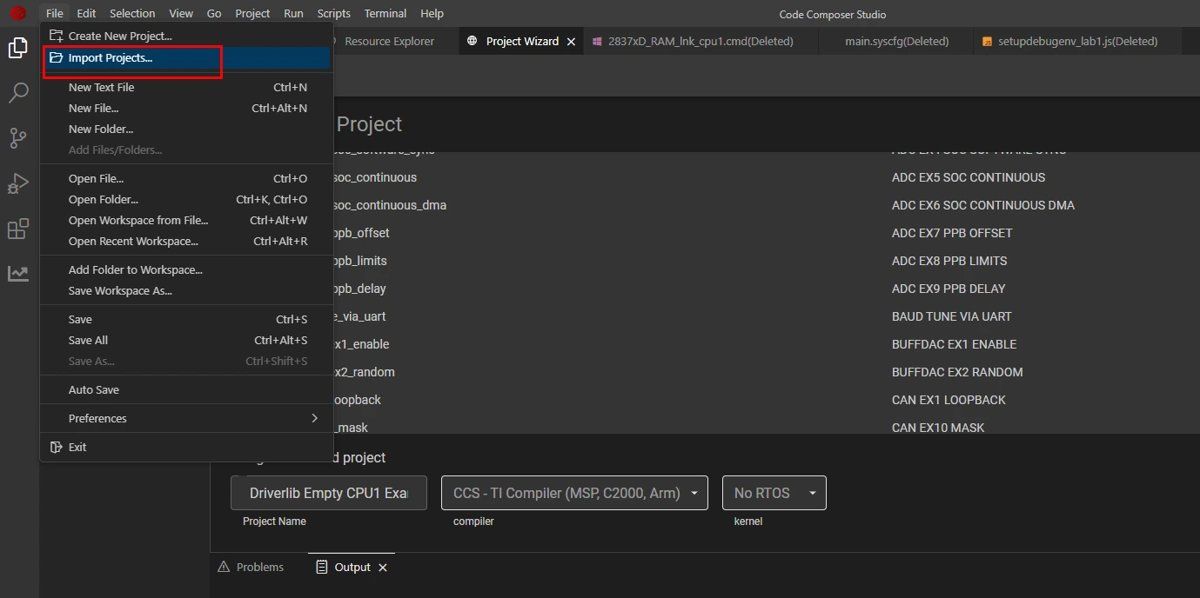Open the No RTOS kernel dropdown

point(774,493)
